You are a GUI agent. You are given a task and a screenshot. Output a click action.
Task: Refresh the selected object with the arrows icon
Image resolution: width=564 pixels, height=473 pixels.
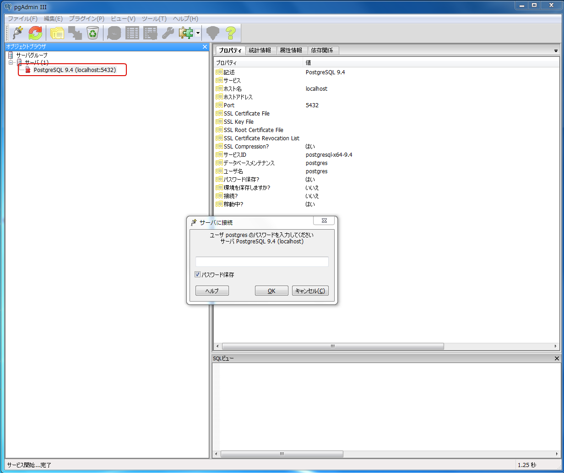[35, 33]
